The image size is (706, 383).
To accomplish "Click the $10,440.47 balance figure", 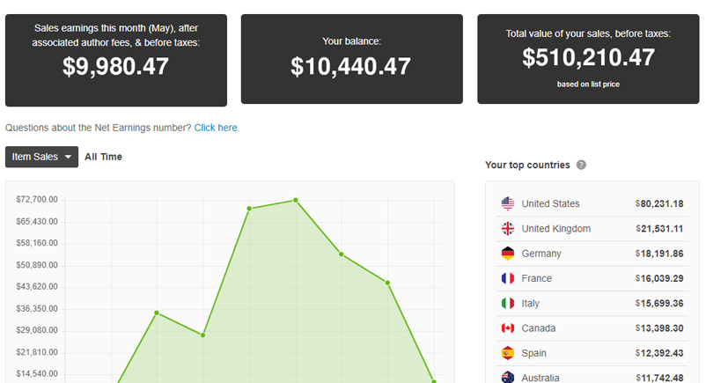I will pyautogui.click(x=350, y=66).
